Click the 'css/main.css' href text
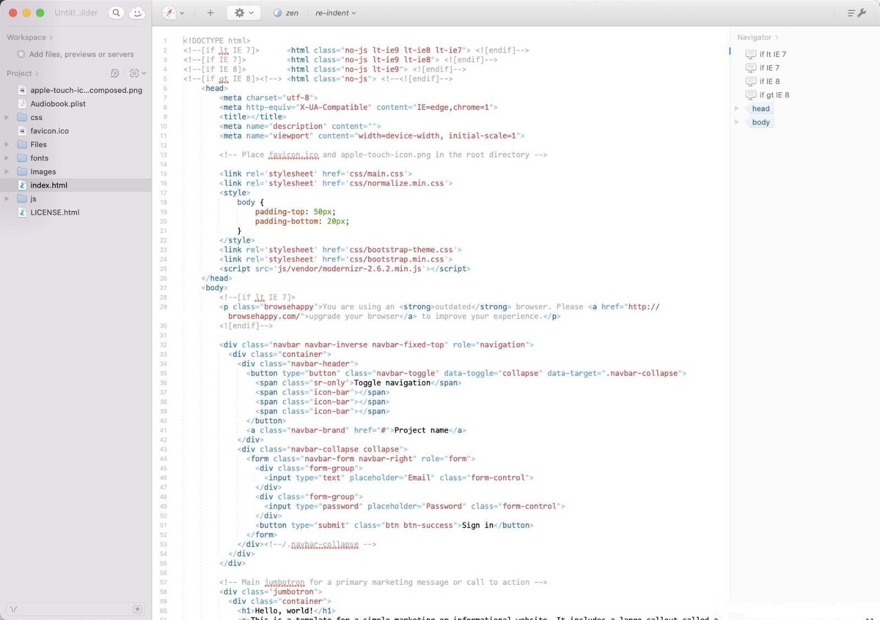The image size is (880, 620). coord(379,174)
